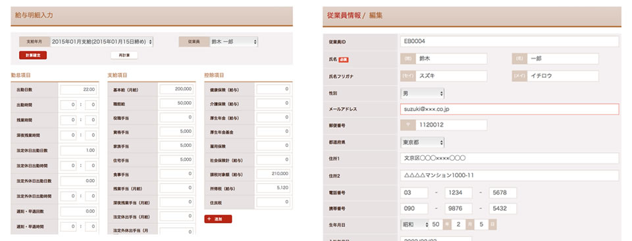The image size is (632, 241).
Task: Click the 食事手当 amount field
Action: [176, 174]
